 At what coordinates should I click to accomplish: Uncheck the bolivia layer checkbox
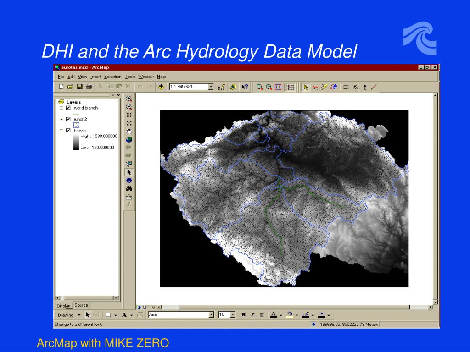point(68,131)
